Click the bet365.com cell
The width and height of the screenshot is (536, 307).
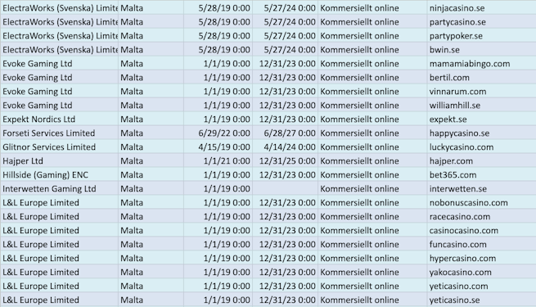pyautogui.click(x=481, y=174)
